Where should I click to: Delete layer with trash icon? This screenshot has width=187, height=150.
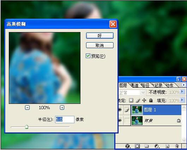(x=177, y=146)
